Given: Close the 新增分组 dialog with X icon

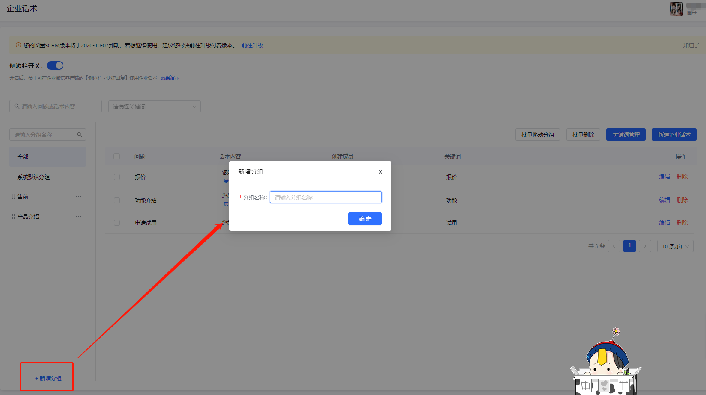Looking at the screenshot, I should coord(380,172).
